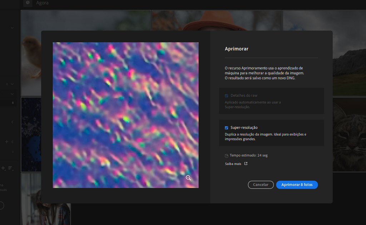This screenshot has width=366, height=225.
Task: Toggle the Detalhes do raw checkbox
Action: click(x=226, y=96)
